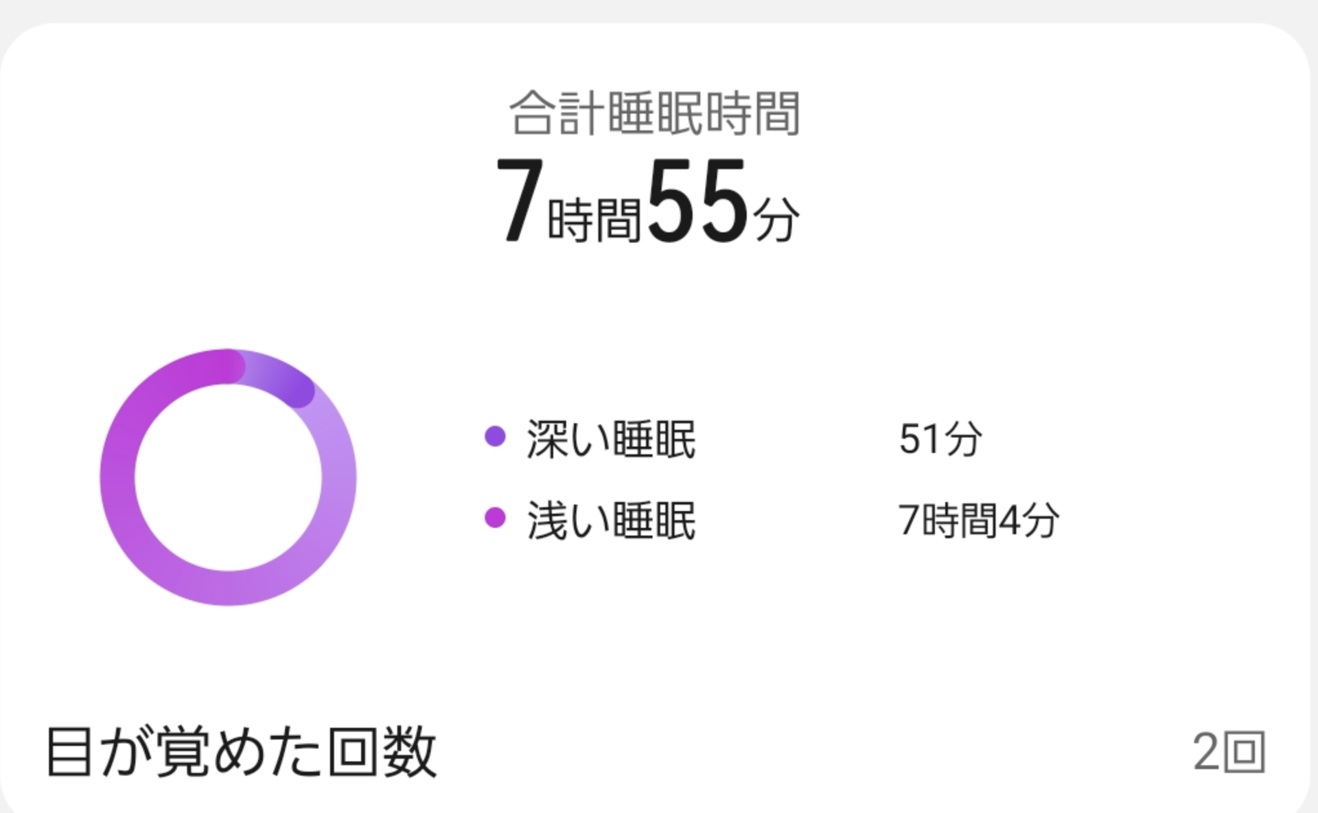Open the 合計睡眠時間 heading
Screen dimensions: 1318x813
click(655, 113)
